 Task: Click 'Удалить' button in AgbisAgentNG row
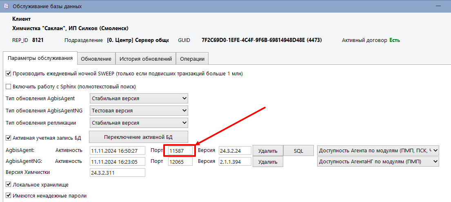point(268,162)
